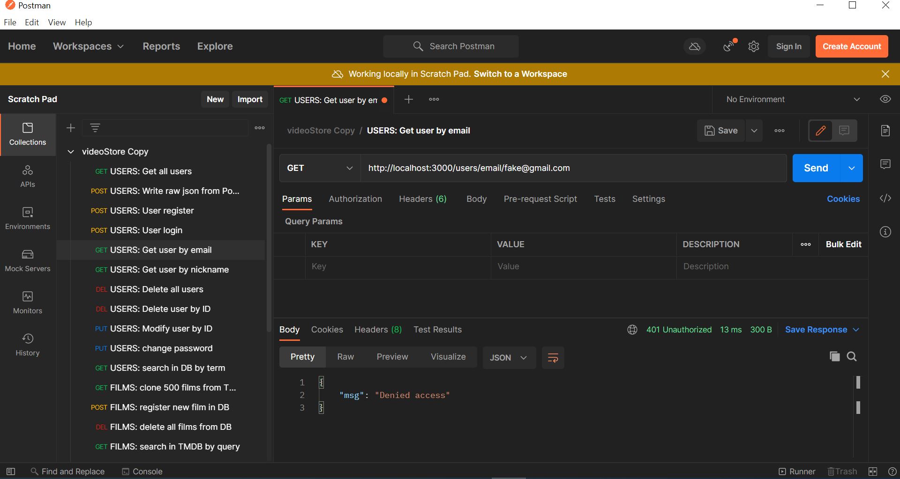
Task: Open the two-pane view icon in the status bar
Action: (x=873, y=472)
